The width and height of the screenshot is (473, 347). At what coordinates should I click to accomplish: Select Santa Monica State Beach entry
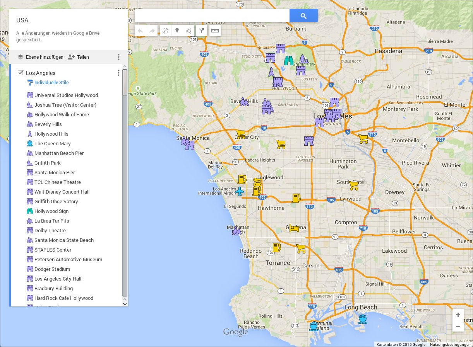[x=64, y=240]
